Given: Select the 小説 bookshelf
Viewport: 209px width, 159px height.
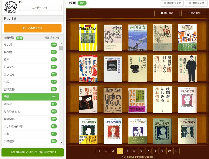Looking at the screenshot, I should [x=30, y=82].
